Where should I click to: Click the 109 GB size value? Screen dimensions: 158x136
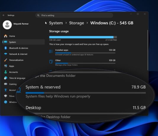[112, 60]
